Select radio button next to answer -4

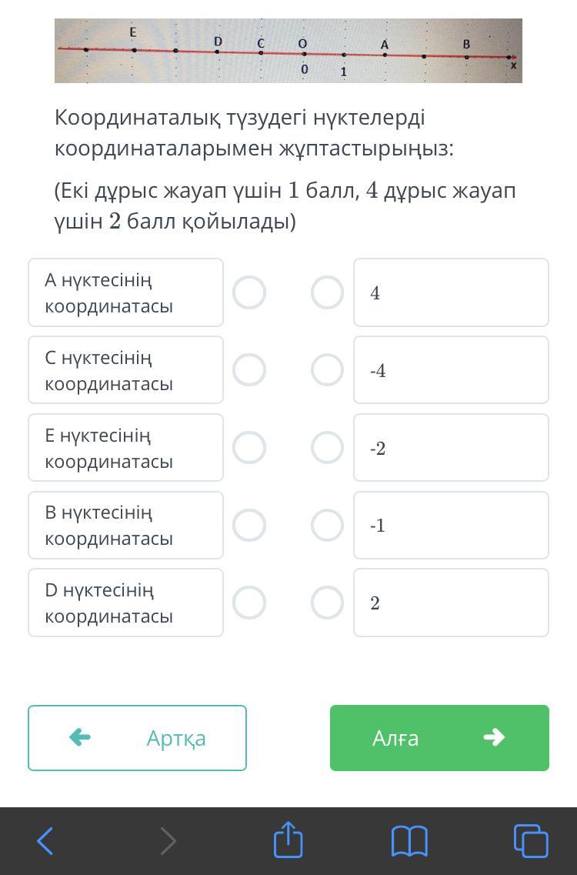click(x=327, y=370)
